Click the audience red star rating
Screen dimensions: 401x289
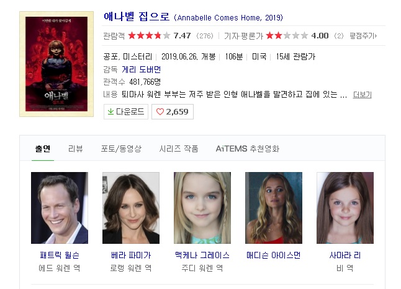[x=149, y=35]
